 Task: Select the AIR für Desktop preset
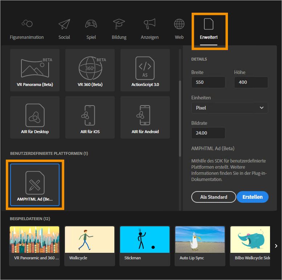pos(35,117)
